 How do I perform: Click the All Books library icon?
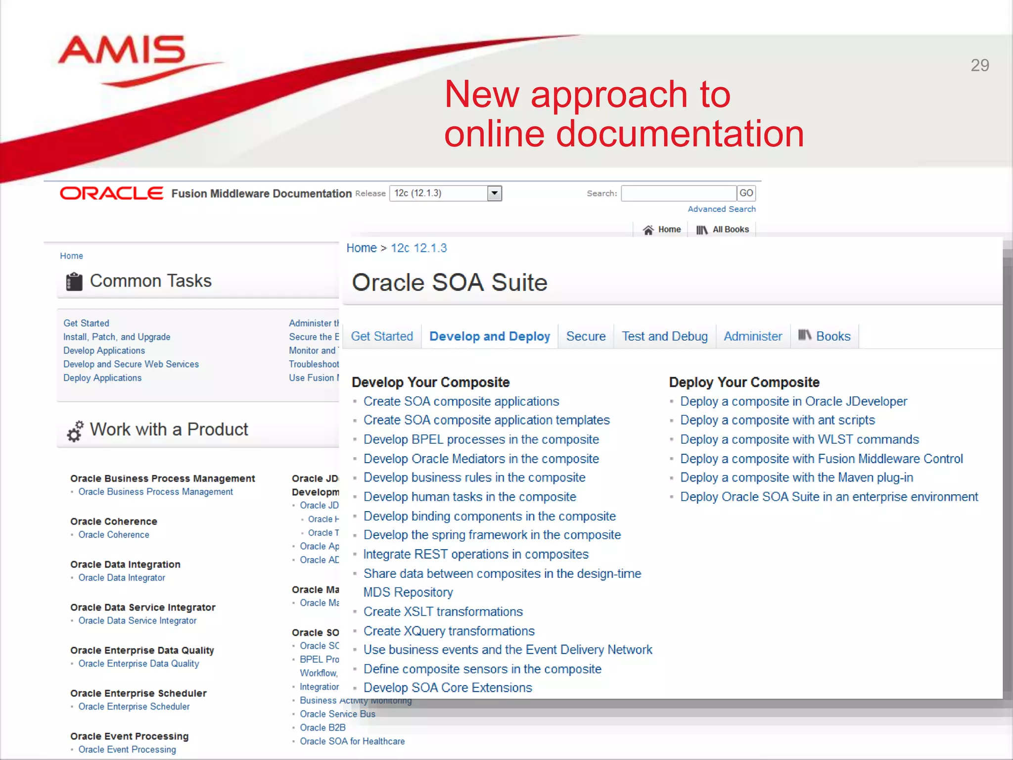(702, 230)
